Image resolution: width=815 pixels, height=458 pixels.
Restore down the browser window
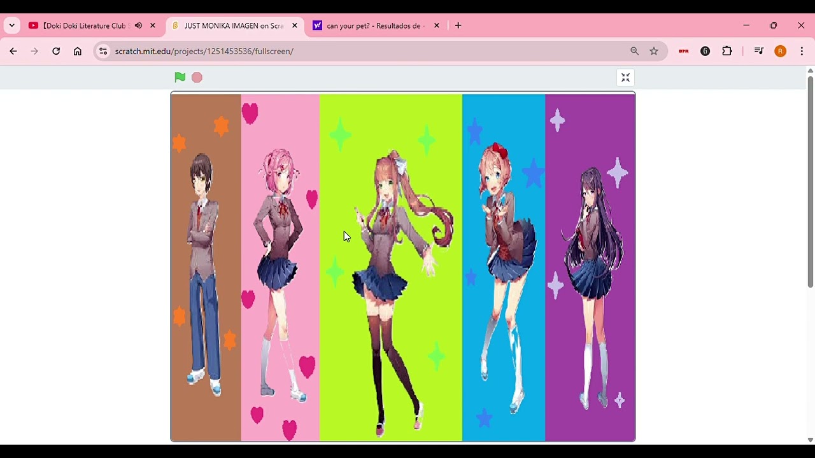(x=774, y=25)
